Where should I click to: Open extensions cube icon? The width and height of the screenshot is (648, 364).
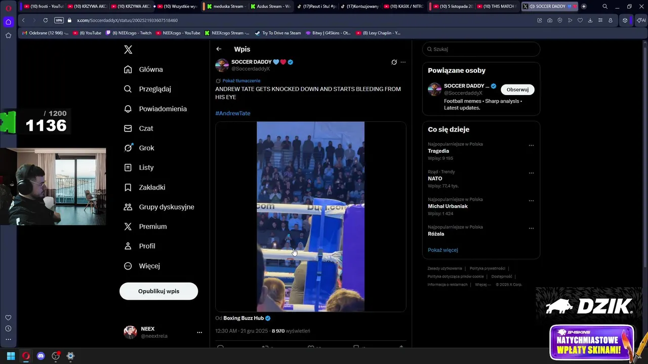[x=625, y=20]
